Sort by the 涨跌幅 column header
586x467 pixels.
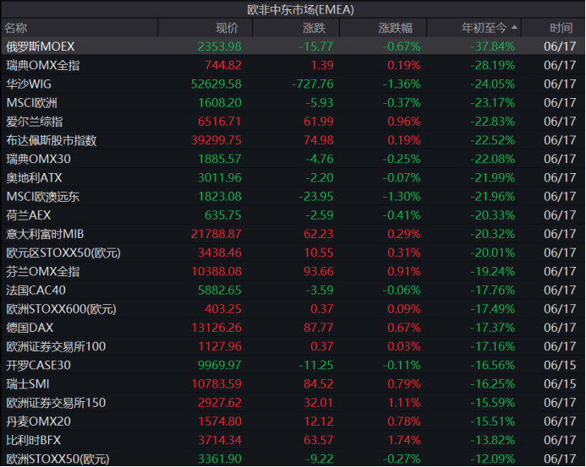(x=395, y=28)
